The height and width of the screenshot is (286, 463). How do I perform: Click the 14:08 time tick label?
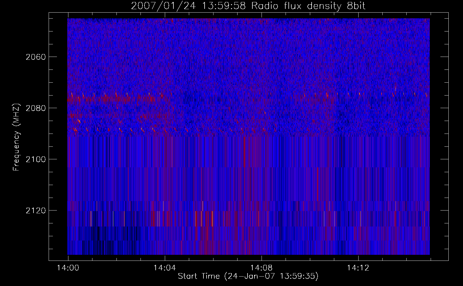pos(261,268)
